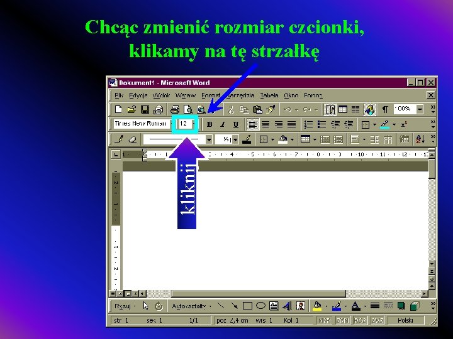Viewport: 453px width, 339px height.
Task: Select the Arrow tool in Drawing toolbar
Action: [x=234, y=306]
